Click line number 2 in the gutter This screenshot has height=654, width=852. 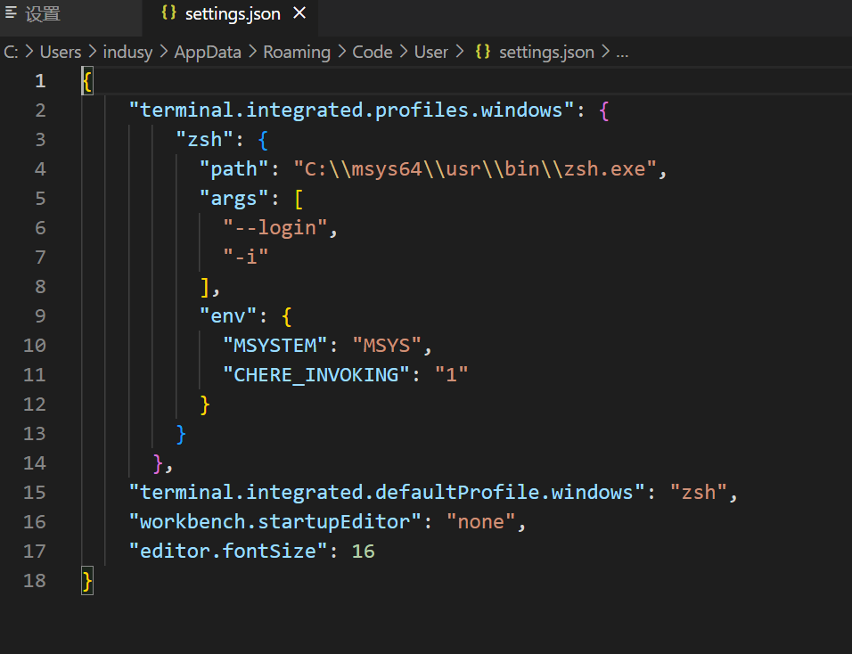(40, 110)
